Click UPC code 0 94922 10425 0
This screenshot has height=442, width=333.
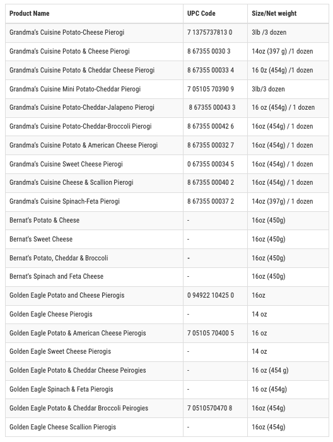pos(211,296)
